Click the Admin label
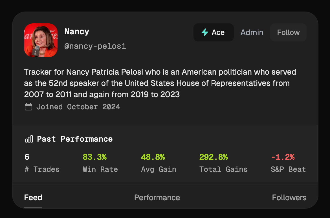The height and width of the screenshot is (218, 330). pos(252,32)
